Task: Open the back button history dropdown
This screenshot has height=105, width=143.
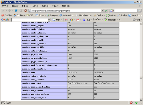Action: [6, 11]
